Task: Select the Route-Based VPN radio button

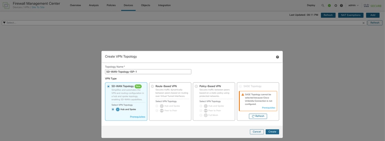Action: [153, 86]
